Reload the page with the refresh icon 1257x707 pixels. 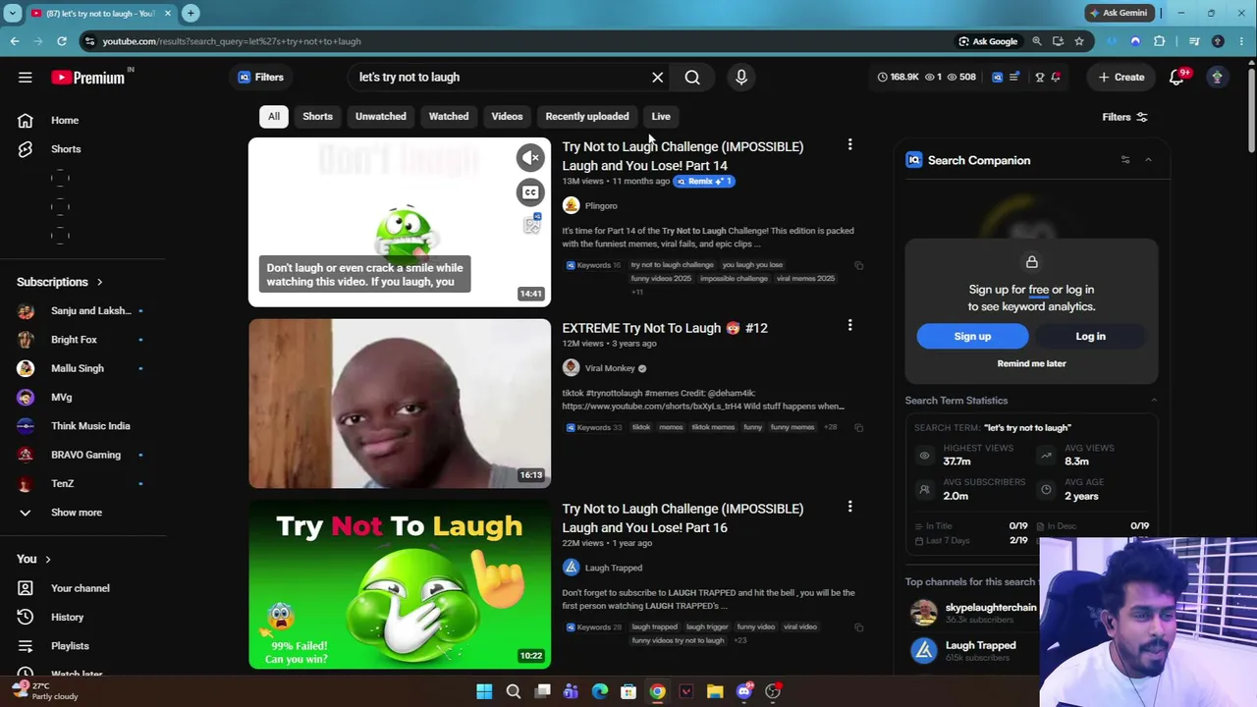pyautogui.click(x=62, y=41)
